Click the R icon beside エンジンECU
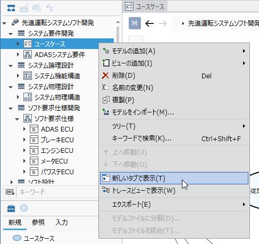 (34, 150)
